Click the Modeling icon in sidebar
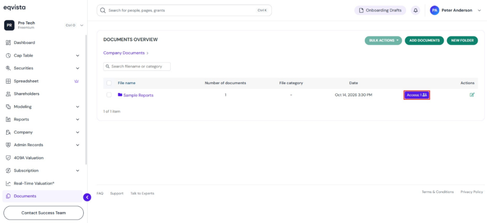This screenshot has height=223, width=487. pos(9,107)
